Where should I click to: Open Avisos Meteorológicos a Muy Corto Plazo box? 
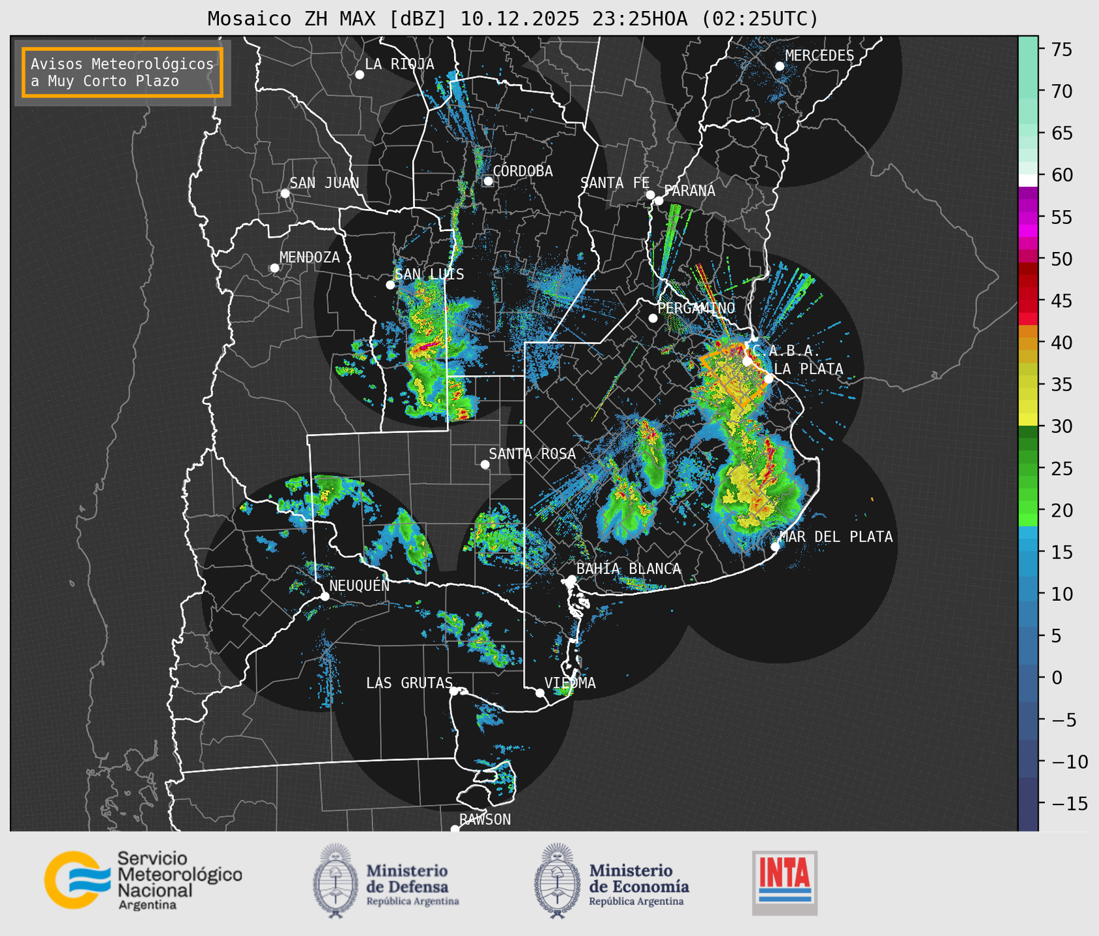tap(122, 72)
